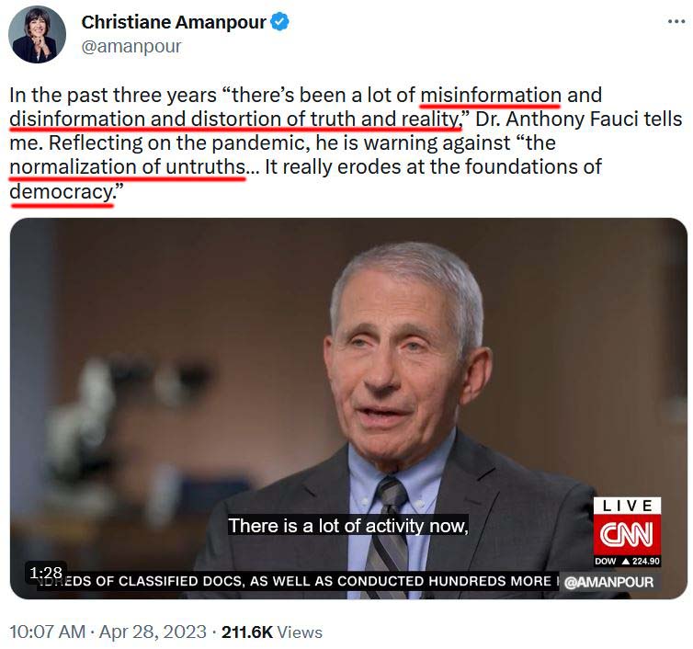The height and width of the screenshot is (649, 693).
Task: Click the @AMANPOUR tag in video corner
Action: pyautogui.click(x=608, y=582)
